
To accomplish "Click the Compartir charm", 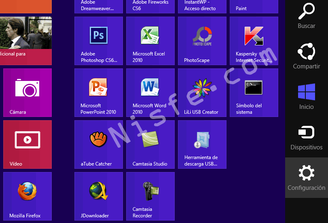I will pyautogui.click(x=307, y=56).
